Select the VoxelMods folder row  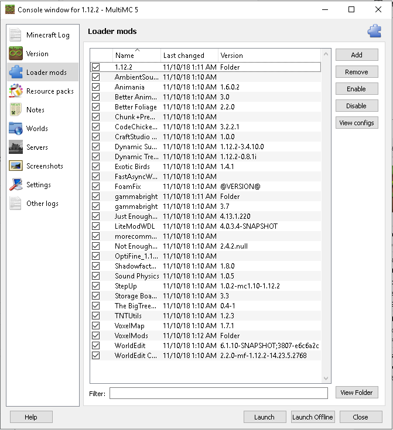pos(206,336)
